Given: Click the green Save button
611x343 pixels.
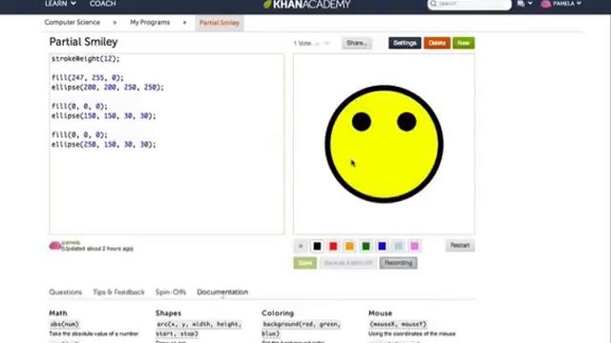Looking at the screenshot, I should click(x=305, y=263).
